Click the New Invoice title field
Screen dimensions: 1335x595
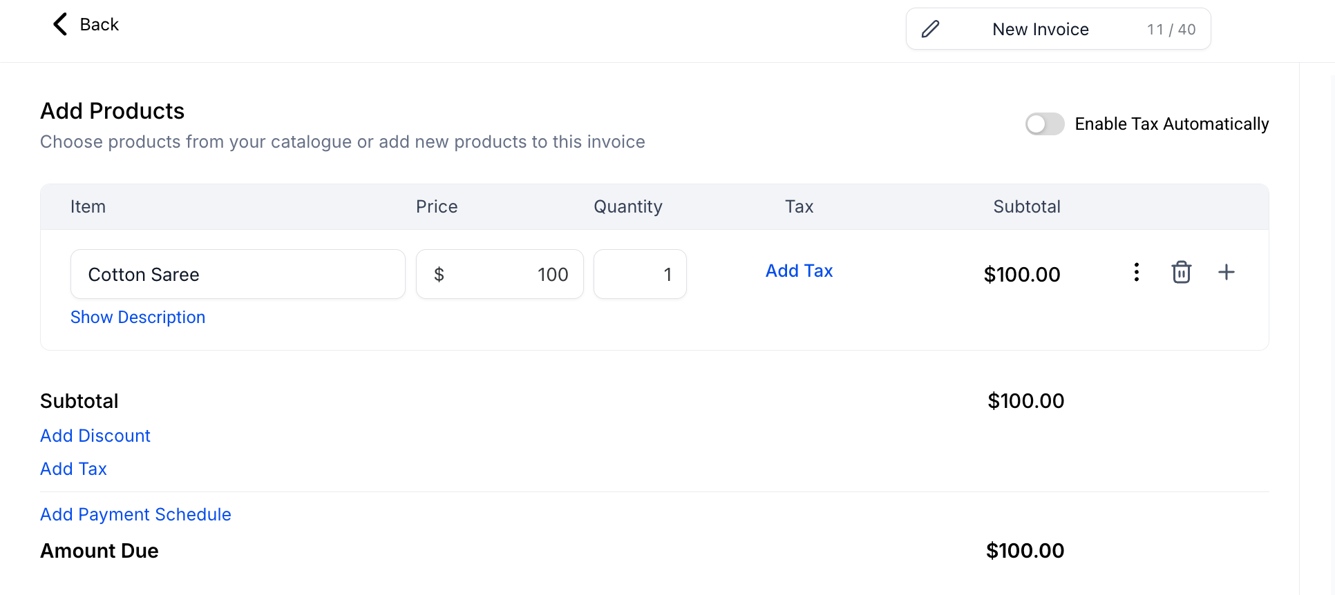click(x=1040, y=29)
